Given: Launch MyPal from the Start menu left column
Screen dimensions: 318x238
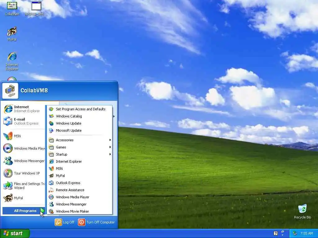Looking at the screenshot, I should pos(24,198).
